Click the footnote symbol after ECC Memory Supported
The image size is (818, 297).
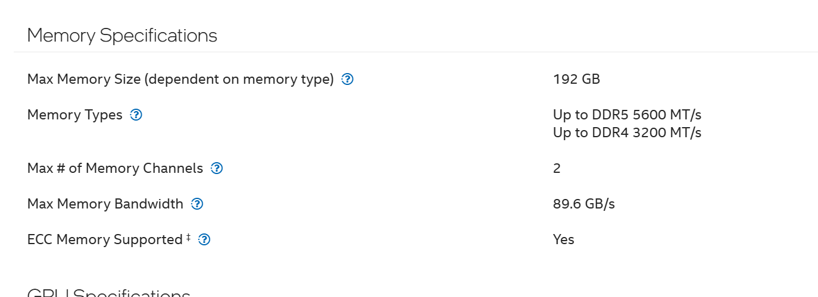(189, 237)
